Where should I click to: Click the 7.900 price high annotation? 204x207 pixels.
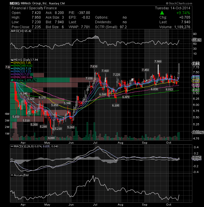158,62
